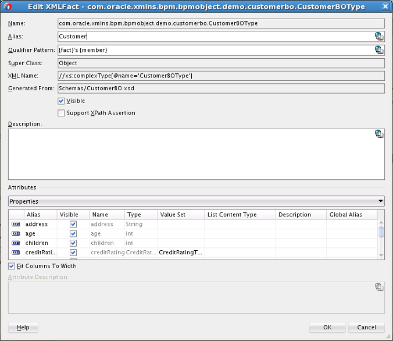Uncheck the Visible checkbox
This screenshot has width=393, height=341.
(61, 101)
